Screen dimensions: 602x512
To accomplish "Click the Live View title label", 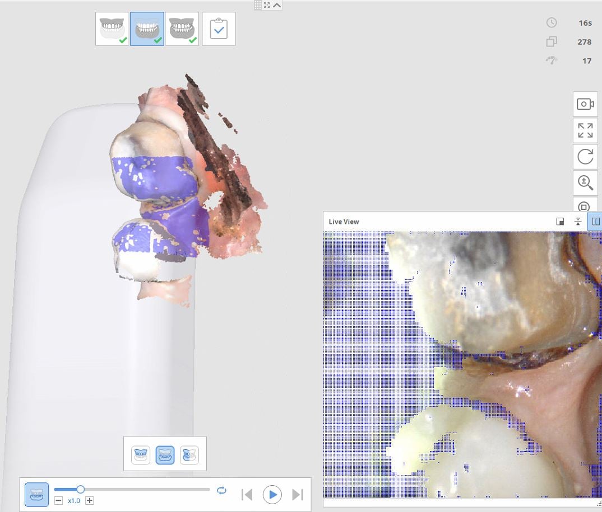I will [344, 222].
